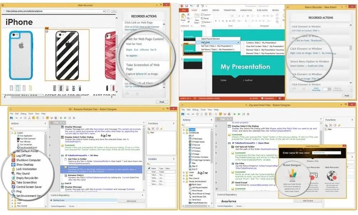Click Undo in PowerPoint quick access toolbar
Screen dimensions: 358x215
coord(191,6)
